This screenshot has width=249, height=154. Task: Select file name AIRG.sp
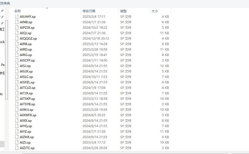[x=26, y=55]
